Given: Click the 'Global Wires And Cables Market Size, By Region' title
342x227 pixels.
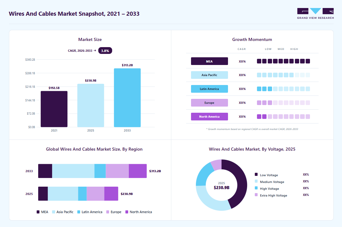Looking at the screenshot, I should (94, 149).
